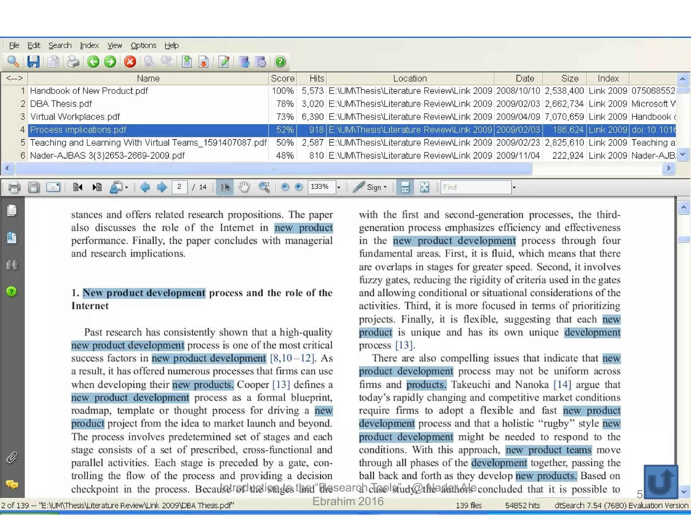Click the results list horizontal scrollbar thumb
Viewport: 691px width, 518px height.
click(x=274, y=168)
